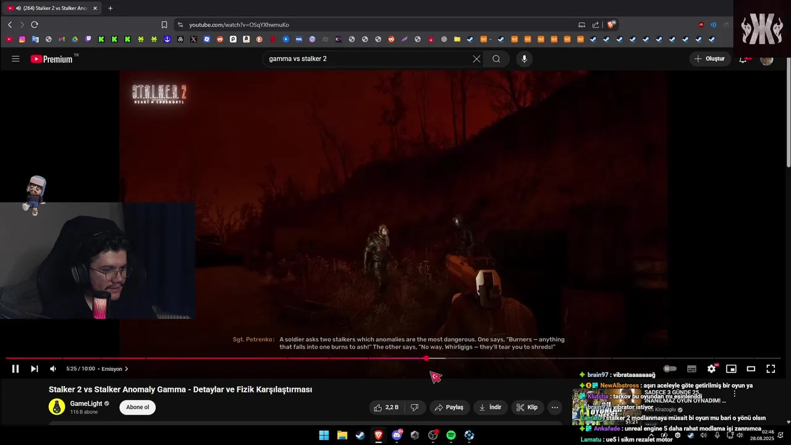Pause the video playback

point(15,369)
